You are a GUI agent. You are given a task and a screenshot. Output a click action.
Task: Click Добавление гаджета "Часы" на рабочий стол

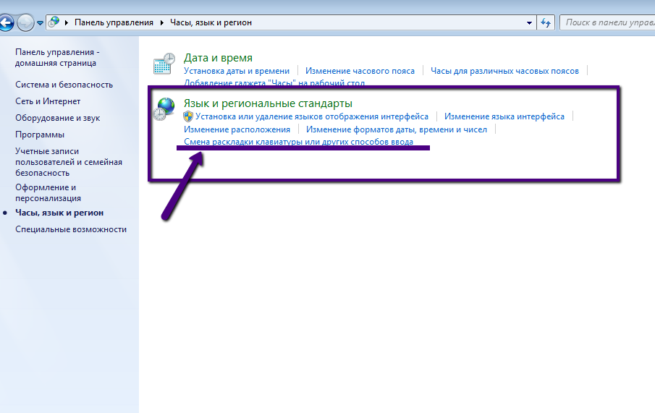pyautogui.click(x=274, y=83)
